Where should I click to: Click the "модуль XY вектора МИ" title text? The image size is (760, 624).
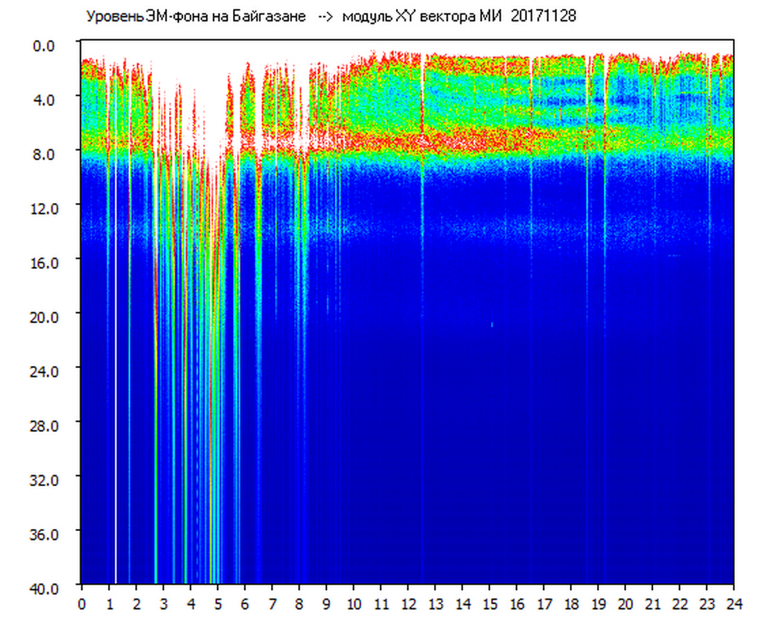click(x=424, y=17)
